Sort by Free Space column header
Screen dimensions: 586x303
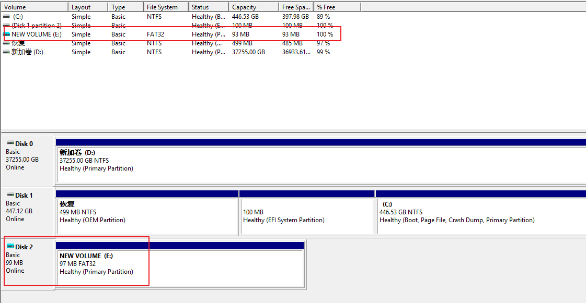pyautogui.click(x=296, y=7)
